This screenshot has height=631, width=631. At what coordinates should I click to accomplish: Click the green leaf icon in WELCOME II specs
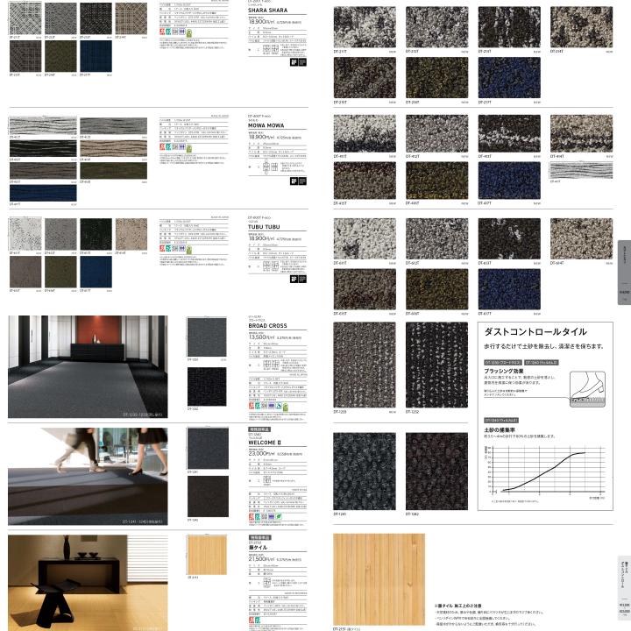(279, 516)
